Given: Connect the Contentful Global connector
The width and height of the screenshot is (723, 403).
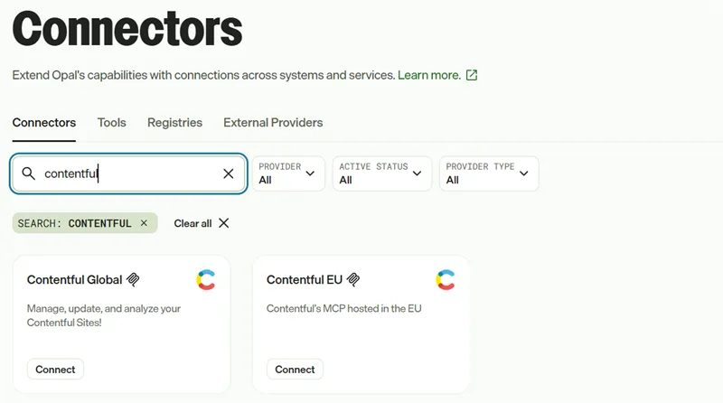Looking at the screenshot, I should coord(55,370).
